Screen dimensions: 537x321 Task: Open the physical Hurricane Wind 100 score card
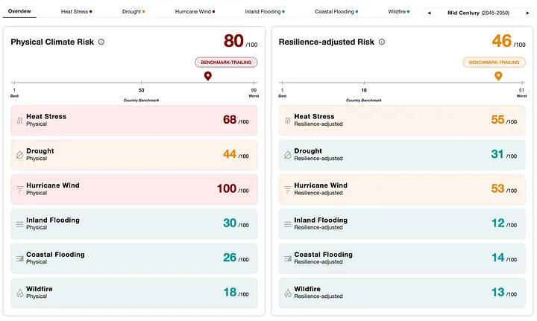click(134, 189)
